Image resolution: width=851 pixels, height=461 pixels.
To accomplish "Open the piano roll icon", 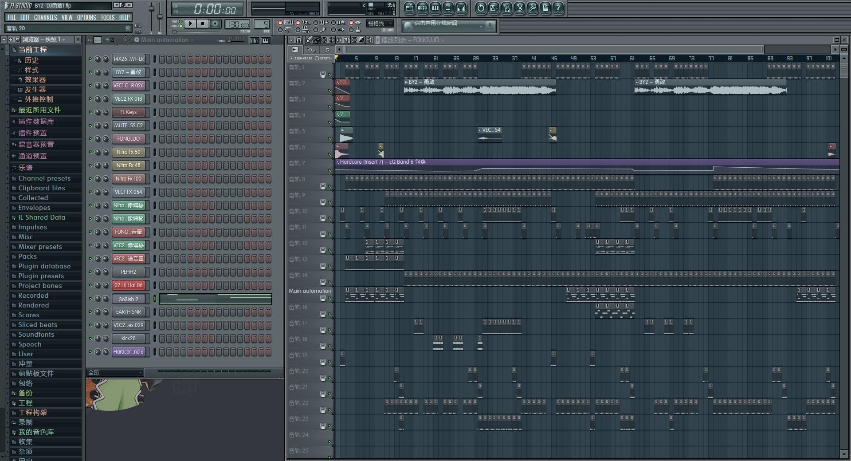I will point(435,8).
